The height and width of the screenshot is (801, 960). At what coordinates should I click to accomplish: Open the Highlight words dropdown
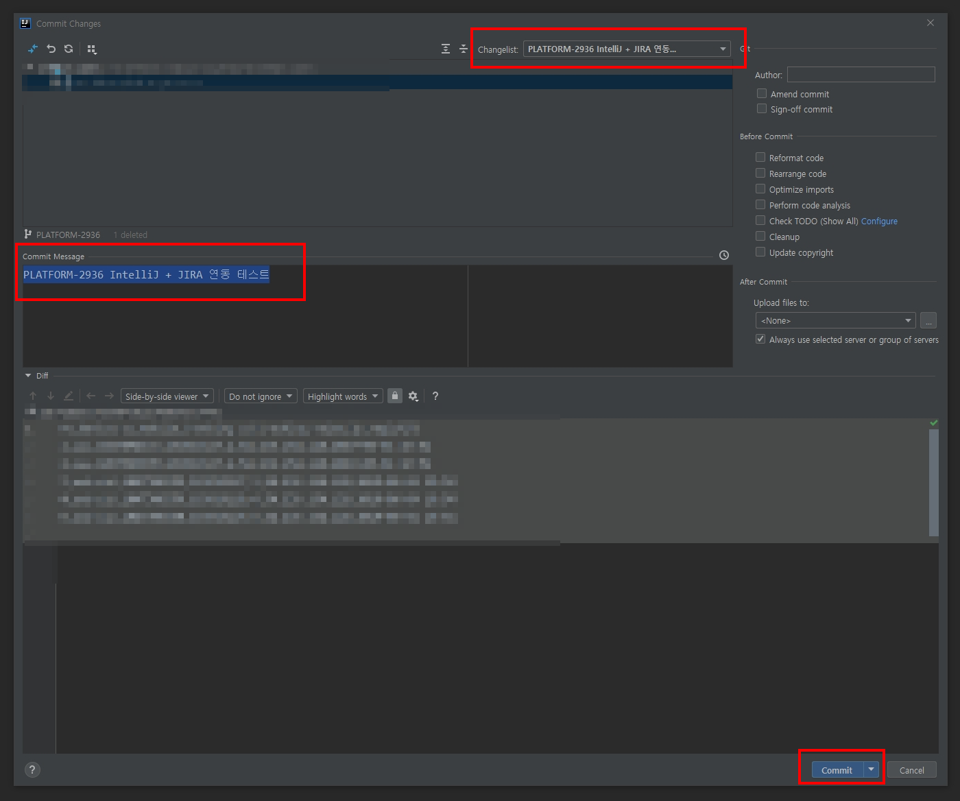coord(343,396)
